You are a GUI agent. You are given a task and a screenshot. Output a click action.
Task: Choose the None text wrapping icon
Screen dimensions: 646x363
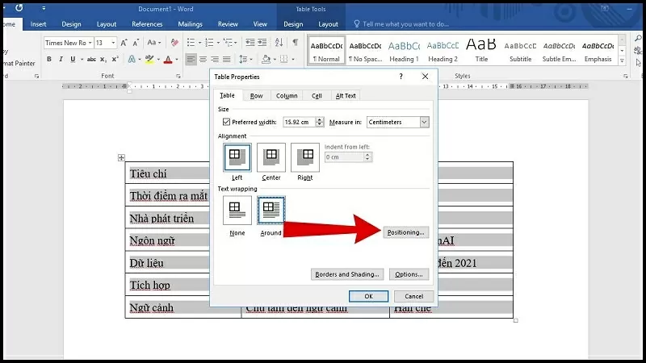237,211
